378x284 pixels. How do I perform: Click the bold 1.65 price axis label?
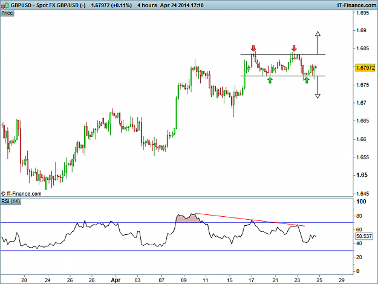click(x=362, y=175)
